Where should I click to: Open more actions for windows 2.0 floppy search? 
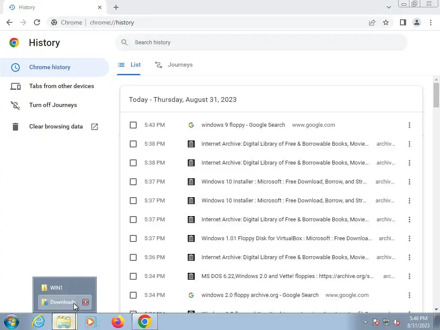pyautogui.click(x=409, y=295)
